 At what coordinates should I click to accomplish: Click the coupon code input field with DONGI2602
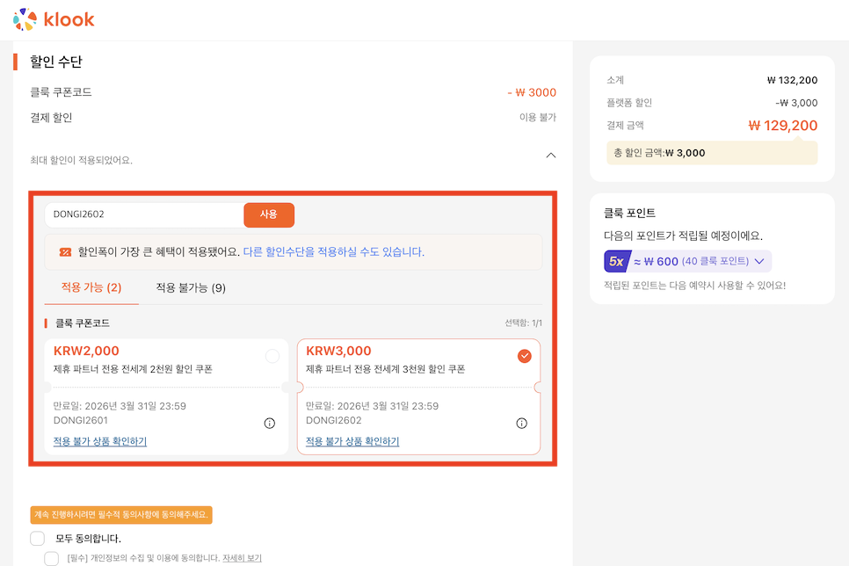pos(144,214)
